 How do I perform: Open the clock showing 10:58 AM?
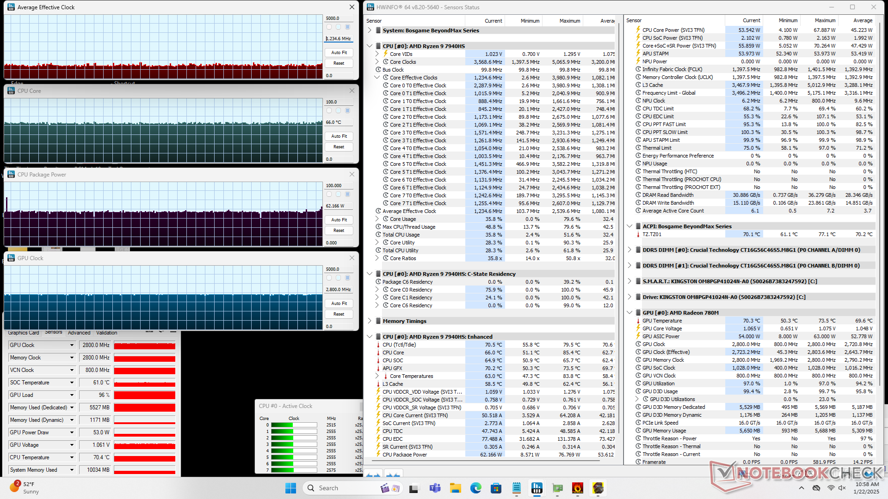[x=867, y=488]
